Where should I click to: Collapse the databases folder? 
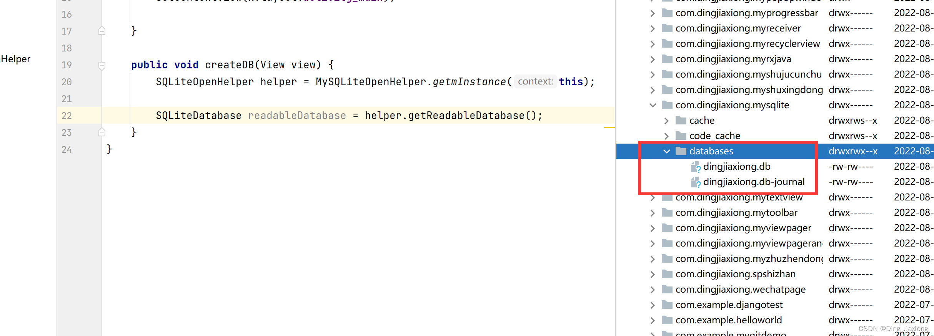[x=666, y=151]
